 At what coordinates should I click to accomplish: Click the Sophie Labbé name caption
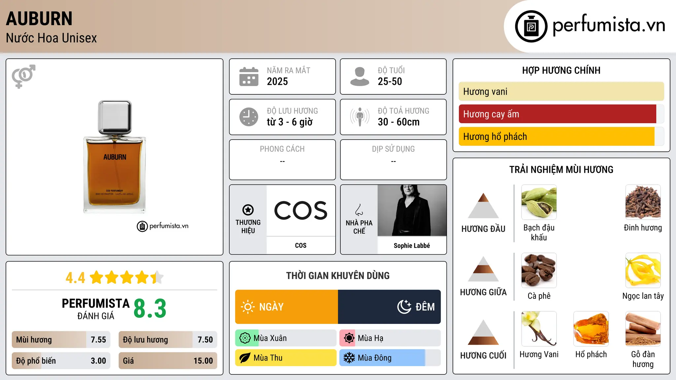[x=412, y=245]
